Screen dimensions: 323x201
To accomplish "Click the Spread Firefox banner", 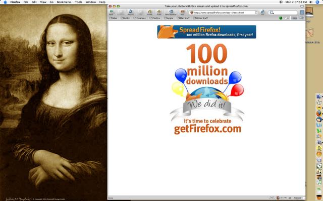I will (x=206, y=32).
